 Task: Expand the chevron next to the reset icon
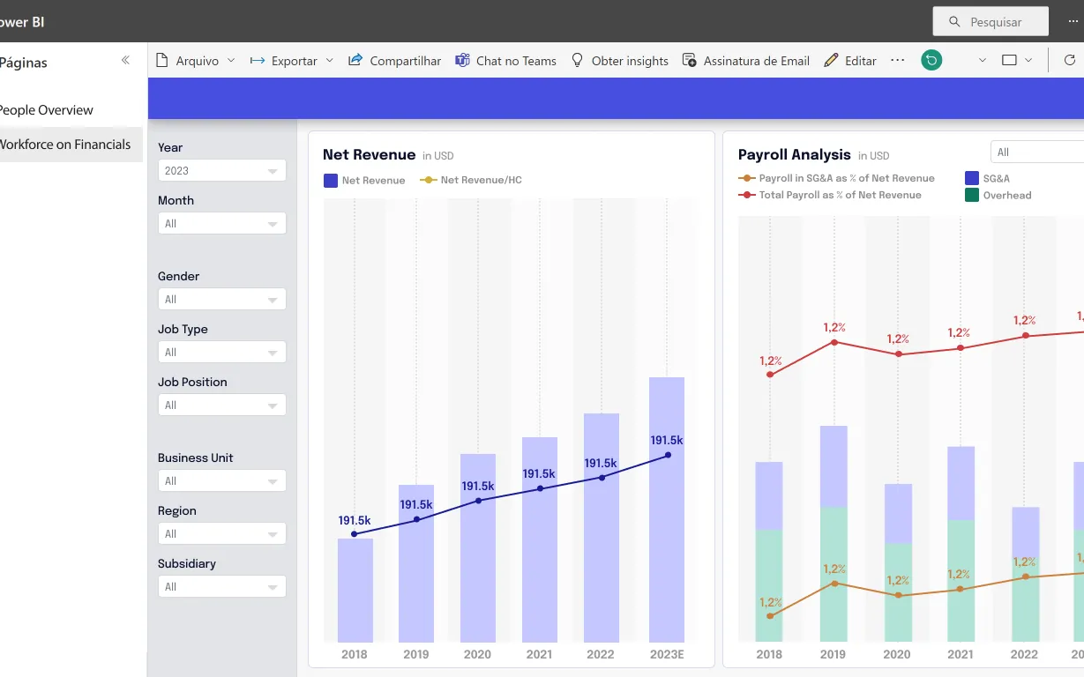click(983, 61)
